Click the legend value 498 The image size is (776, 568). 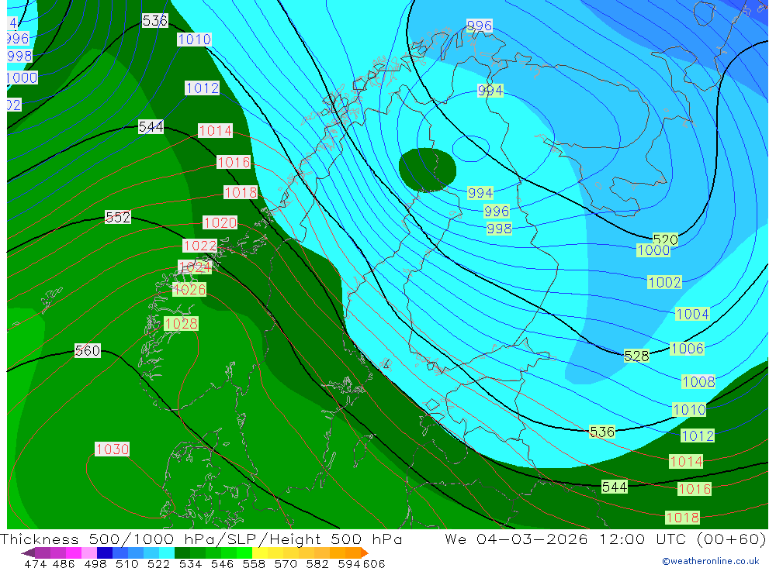coord(95,563)
